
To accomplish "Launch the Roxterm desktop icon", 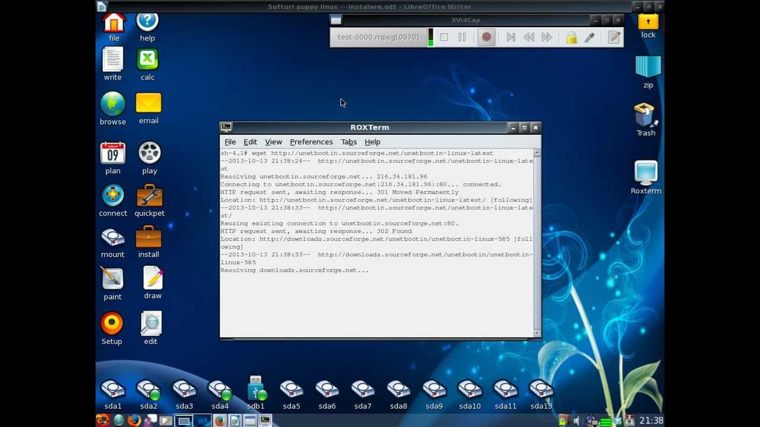I will 646,177.
